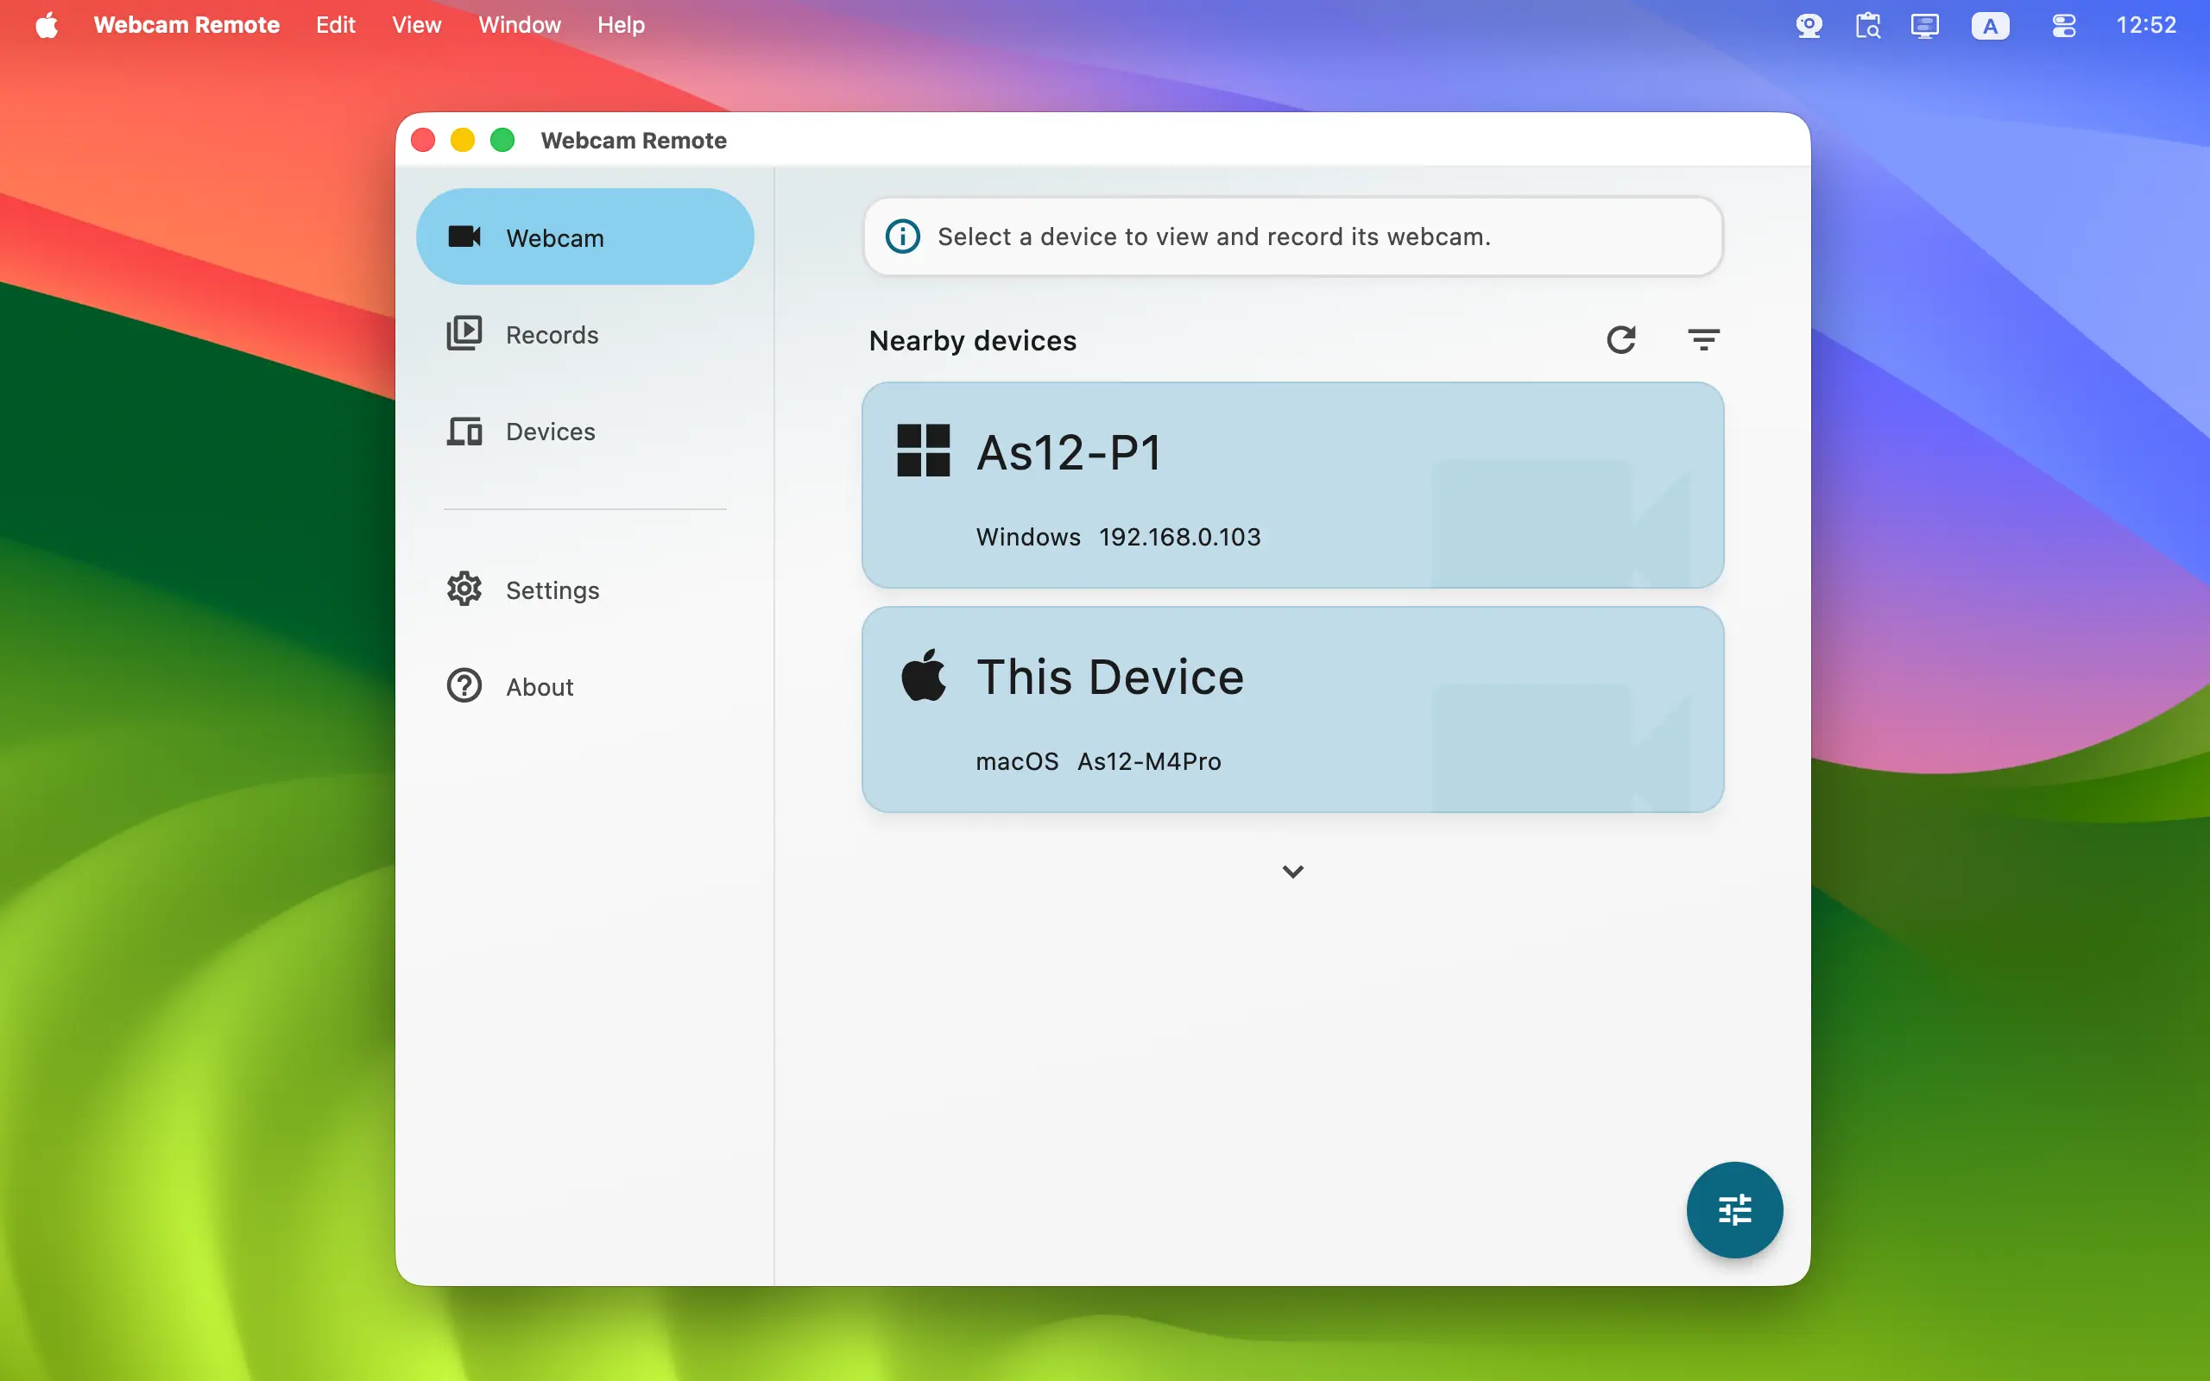Open the input source A menu bar icon
Image resolution: width=2210 pixels, height=1381 pixels.
pyautogui.click(x=1990, y=26)
